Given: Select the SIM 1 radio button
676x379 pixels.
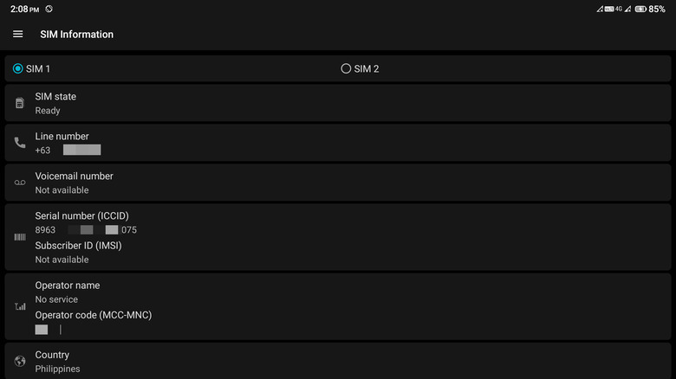Looking at the screenshot, I should click(18, 68).
